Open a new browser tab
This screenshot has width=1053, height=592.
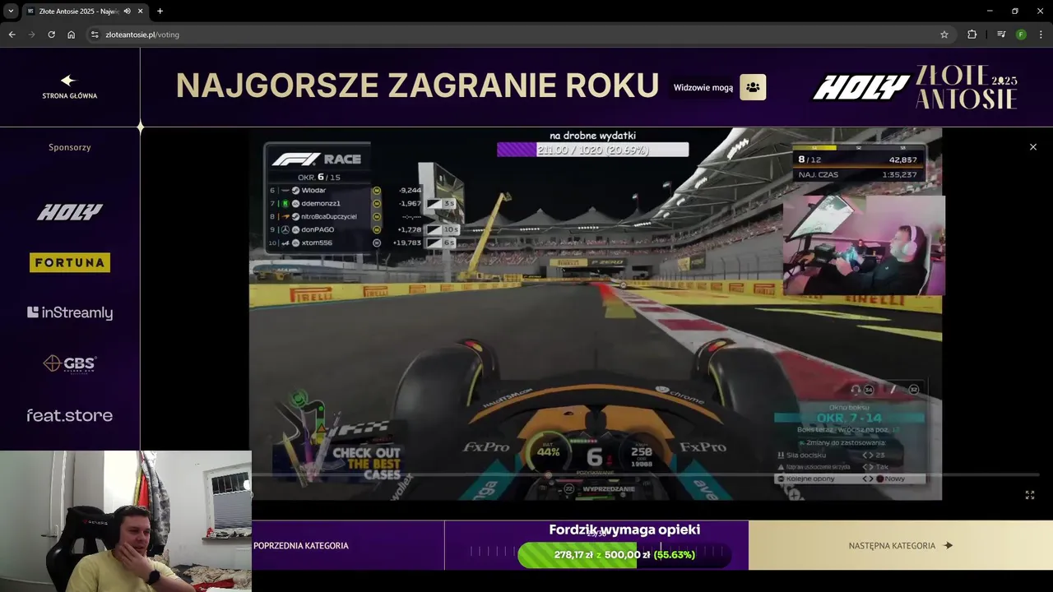(160, 11)
